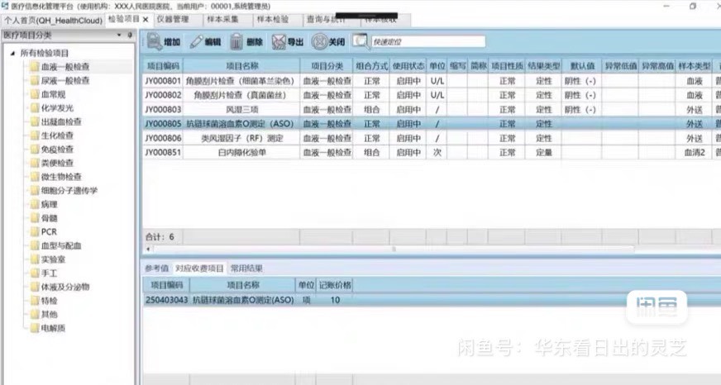The image size is (721, 385).
Task: Click the JY000805 item code cell
Action: point(163,124)
